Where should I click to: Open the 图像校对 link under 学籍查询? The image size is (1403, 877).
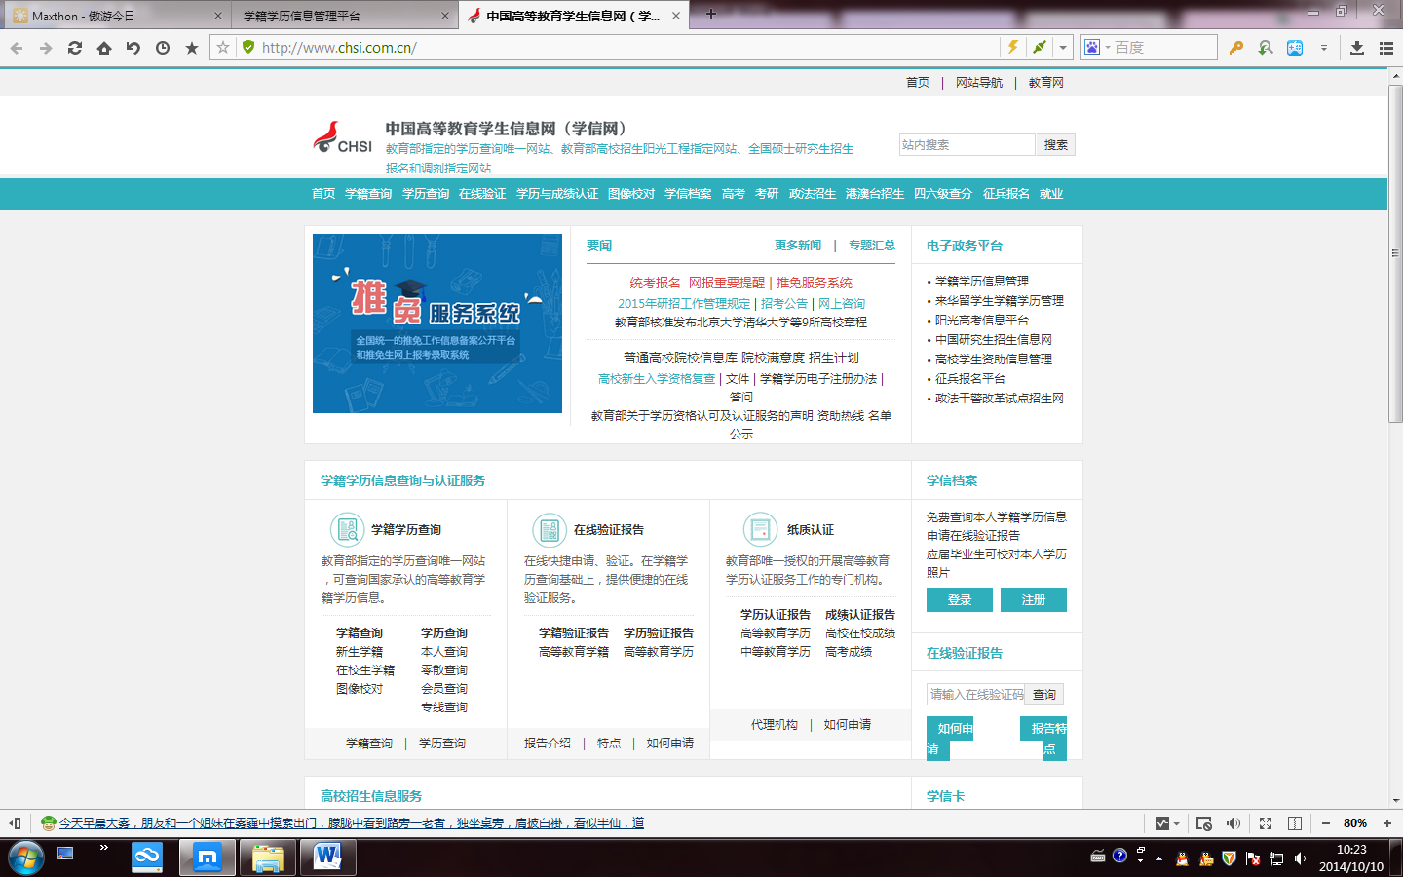click(360, 689)
